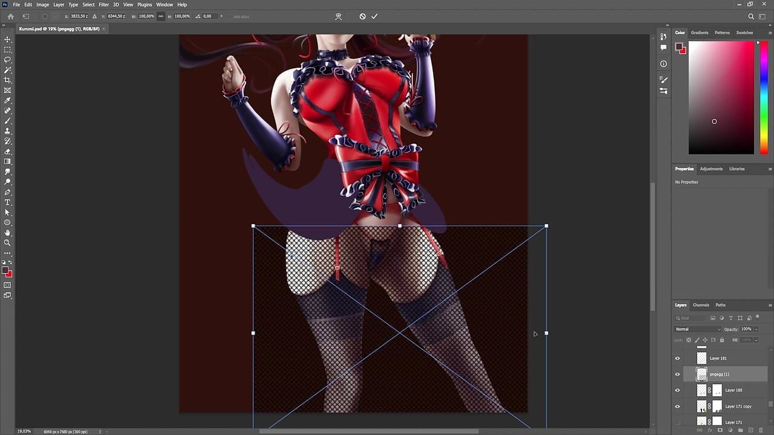774x435 pixels.
Task: Click the delete layer trash icon
Action: (x=761, y=430)
